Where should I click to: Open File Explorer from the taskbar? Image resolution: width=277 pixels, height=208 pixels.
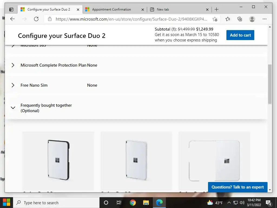click(x=146, y=203)
